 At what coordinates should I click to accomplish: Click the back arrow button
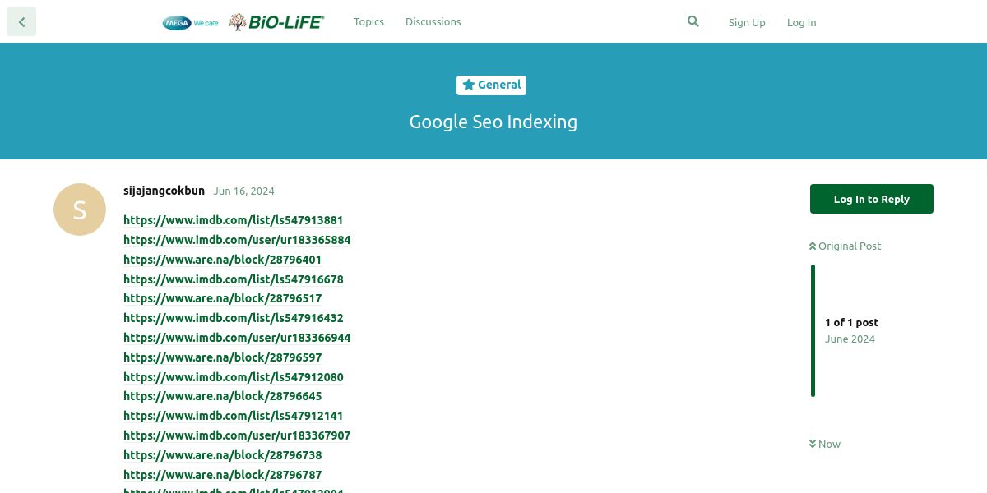[21, 22]
